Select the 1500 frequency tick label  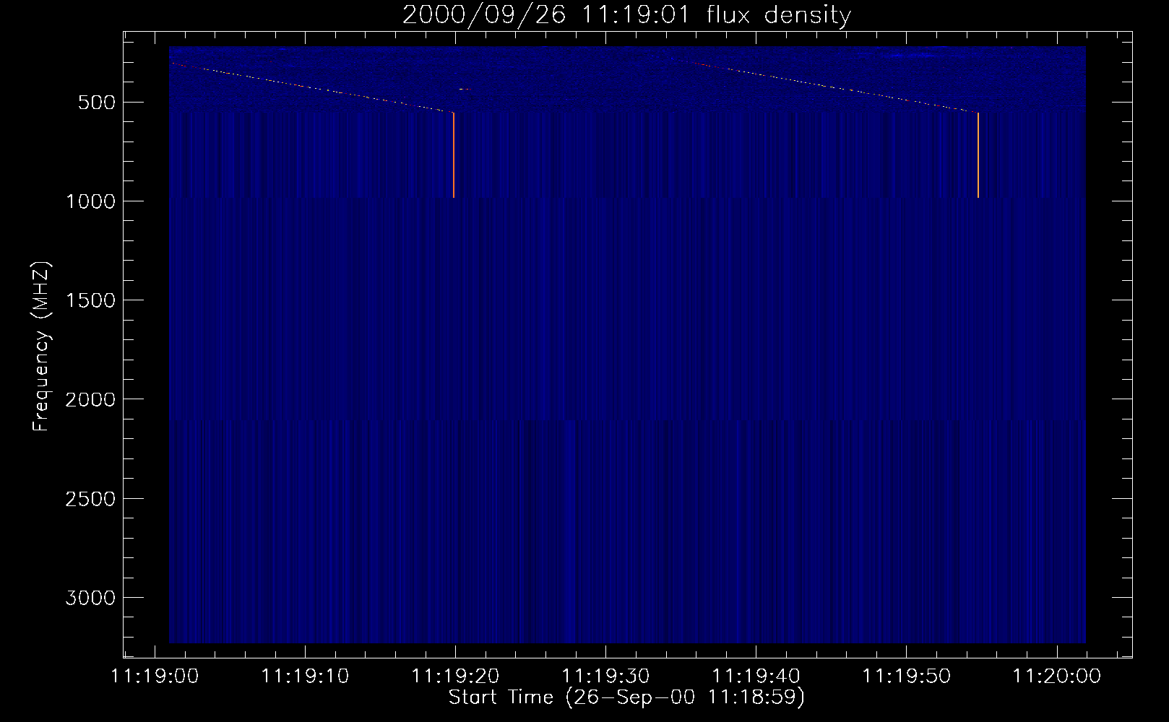click(90, 300)
